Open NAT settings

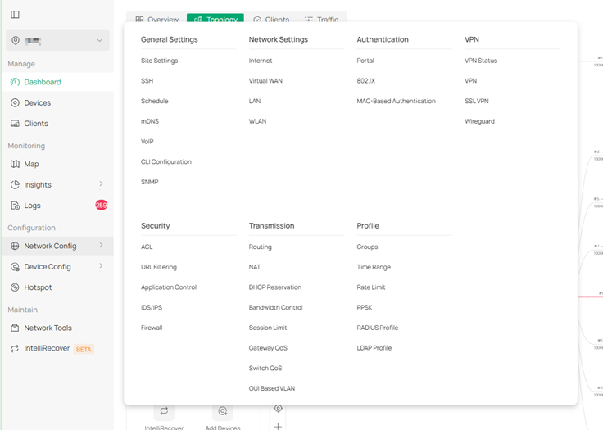pos(255,267)
